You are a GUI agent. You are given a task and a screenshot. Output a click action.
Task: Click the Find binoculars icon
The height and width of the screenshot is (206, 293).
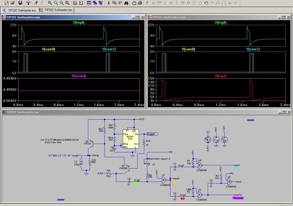click(126, 3)
